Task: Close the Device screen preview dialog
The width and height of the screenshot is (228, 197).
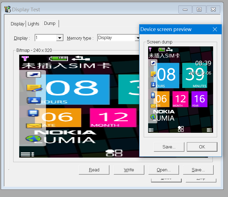Action: coord(215,29)
